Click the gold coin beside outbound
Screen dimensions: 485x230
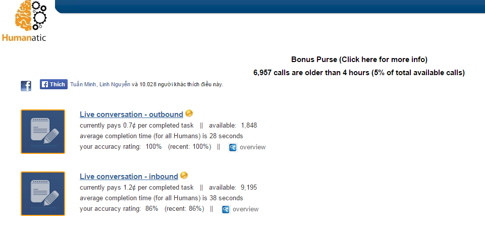[x=189, y=113]
